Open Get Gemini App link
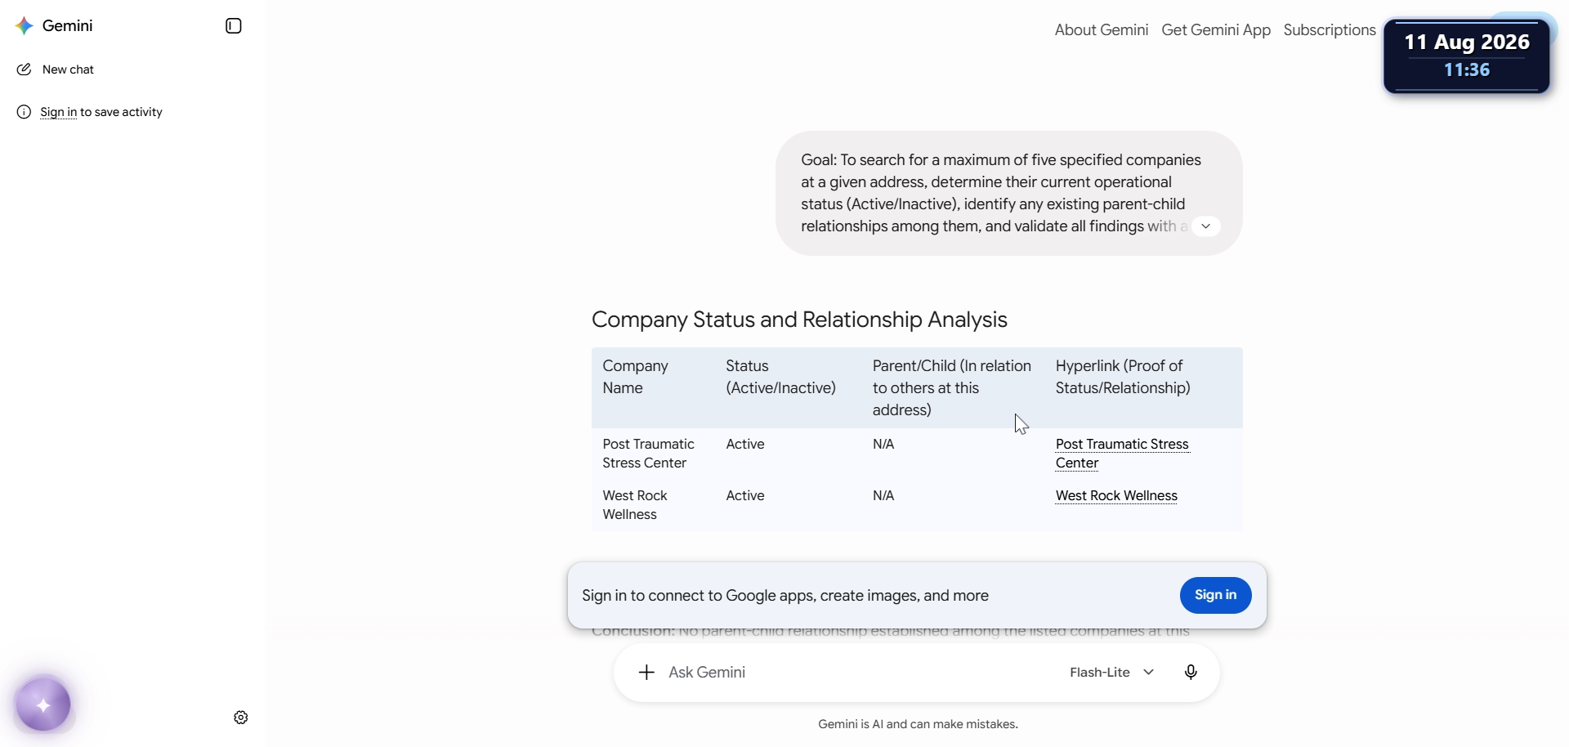This screenshot has width=1569, height=747. point(1216,30)
